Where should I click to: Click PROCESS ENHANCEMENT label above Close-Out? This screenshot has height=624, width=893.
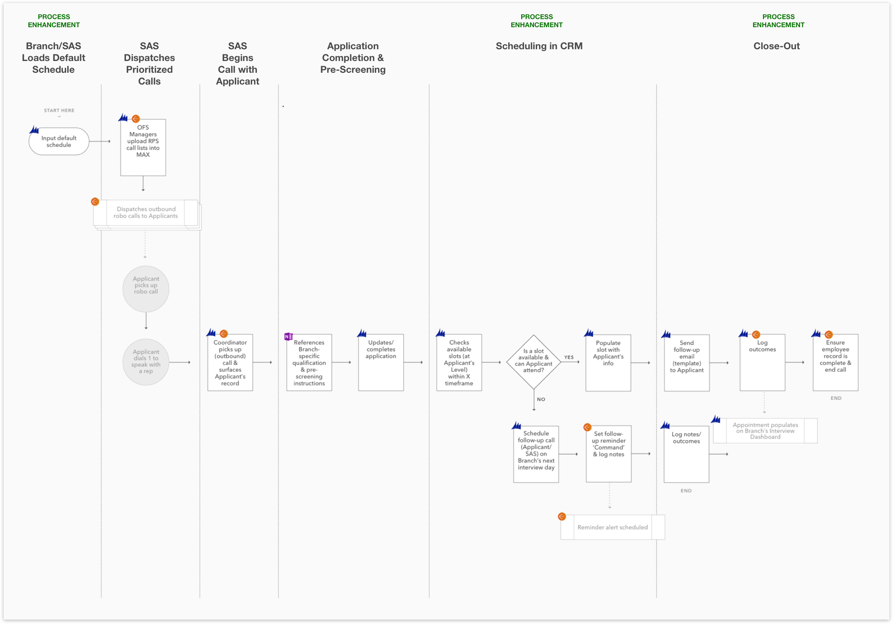pos(778,21)
